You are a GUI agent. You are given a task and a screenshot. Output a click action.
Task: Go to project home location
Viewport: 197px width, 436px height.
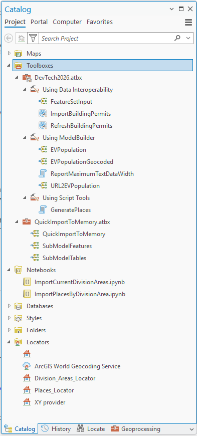[22, 39]
